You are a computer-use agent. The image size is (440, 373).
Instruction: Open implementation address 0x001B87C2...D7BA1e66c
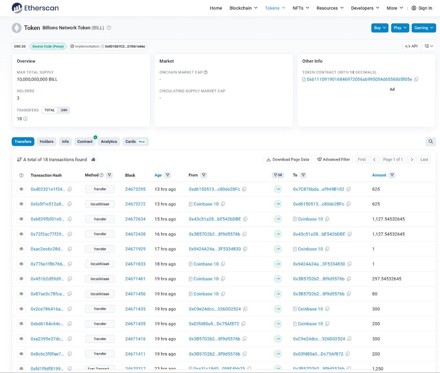click(x=125, y=47)
